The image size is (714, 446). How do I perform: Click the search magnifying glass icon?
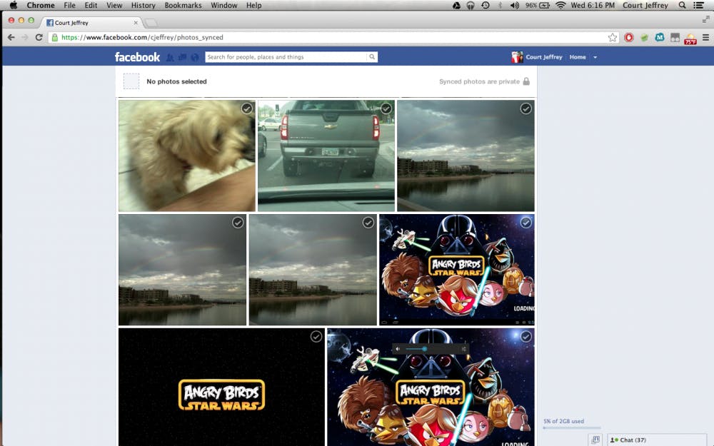pyautogui.click(x=372, y=56)
